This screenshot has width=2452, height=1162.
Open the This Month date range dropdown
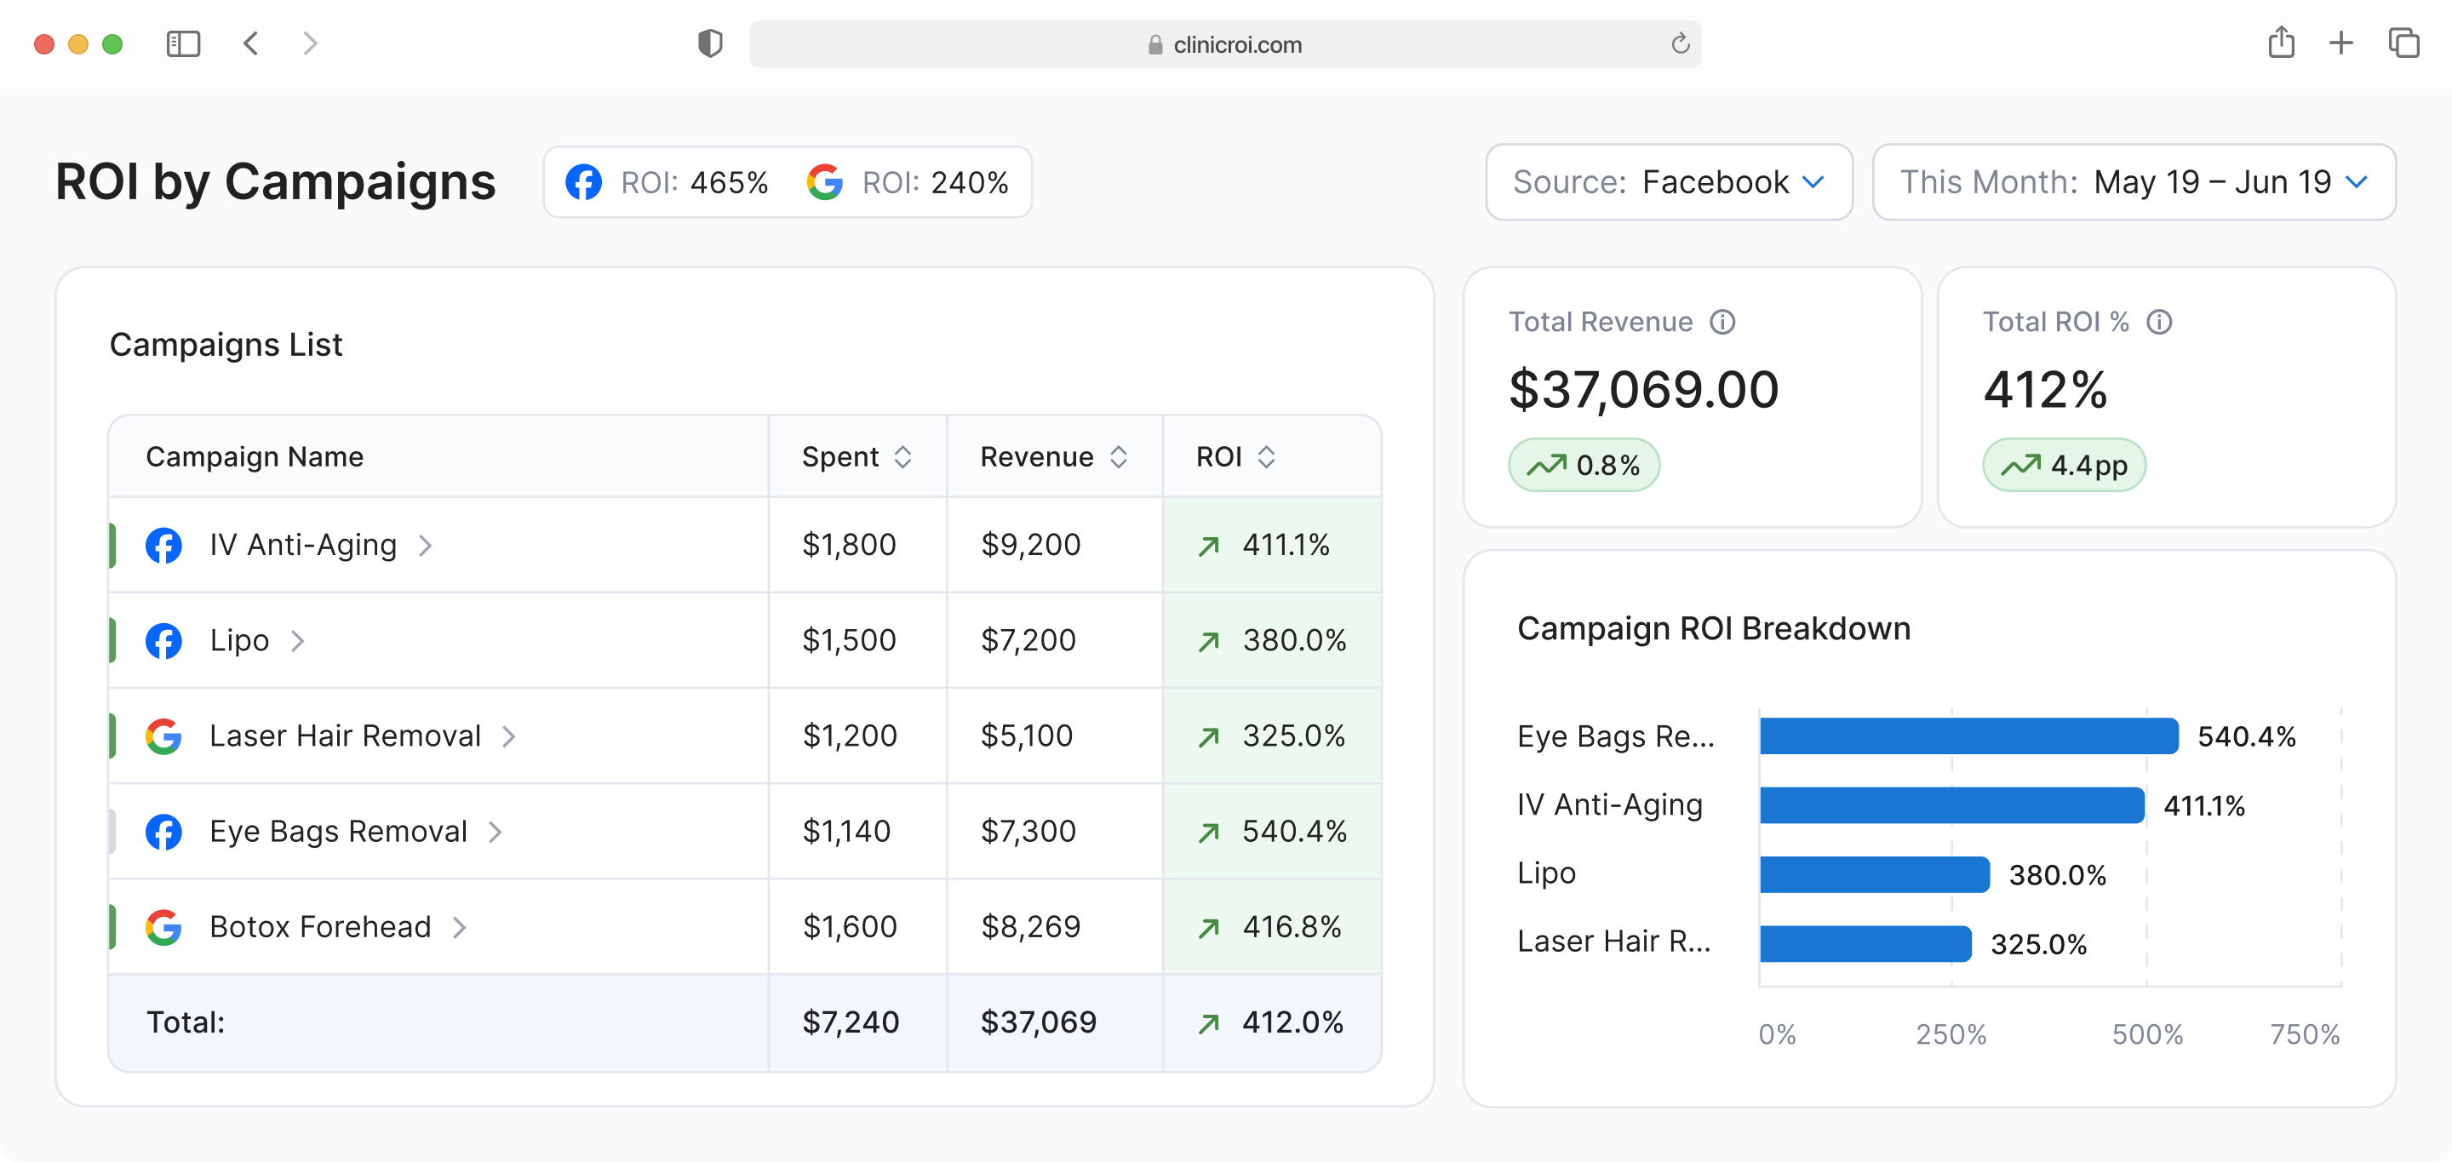[x=2133, y=182]
